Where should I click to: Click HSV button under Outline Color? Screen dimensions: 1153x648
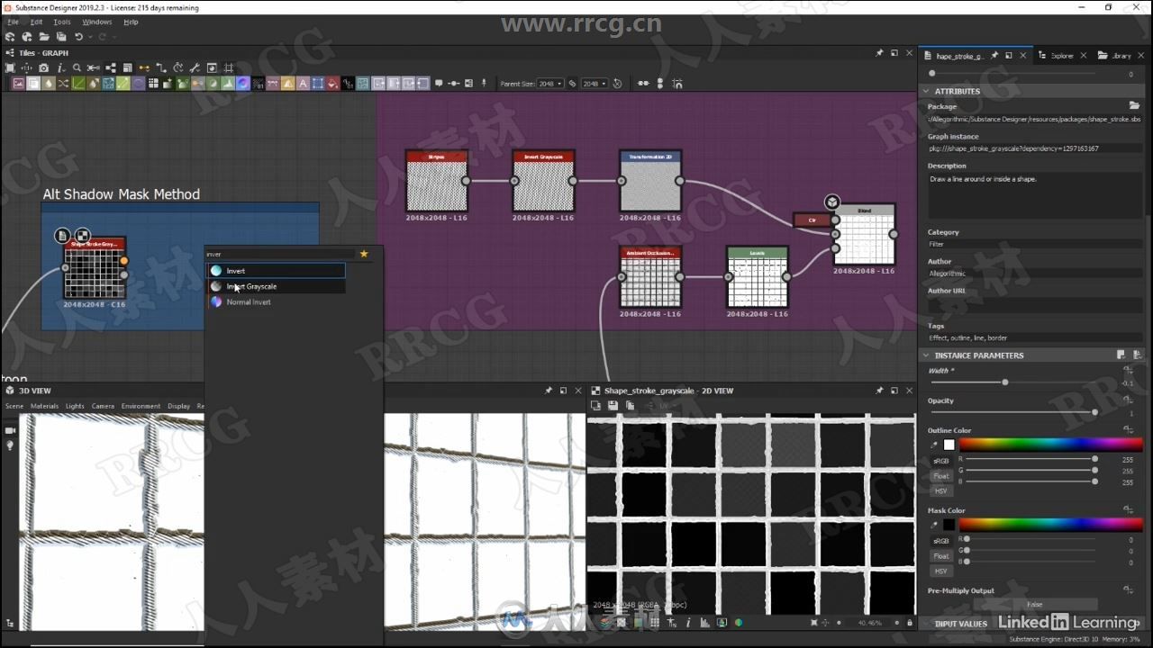(x=941, y=490)
